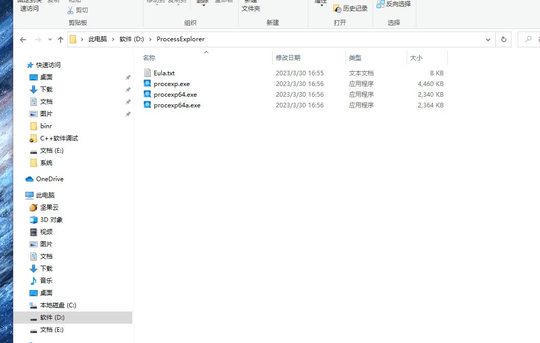Click the 视频 filmstrip icon
The width and height of the screenshot is (540, 343).
click(x=34, y=232)
